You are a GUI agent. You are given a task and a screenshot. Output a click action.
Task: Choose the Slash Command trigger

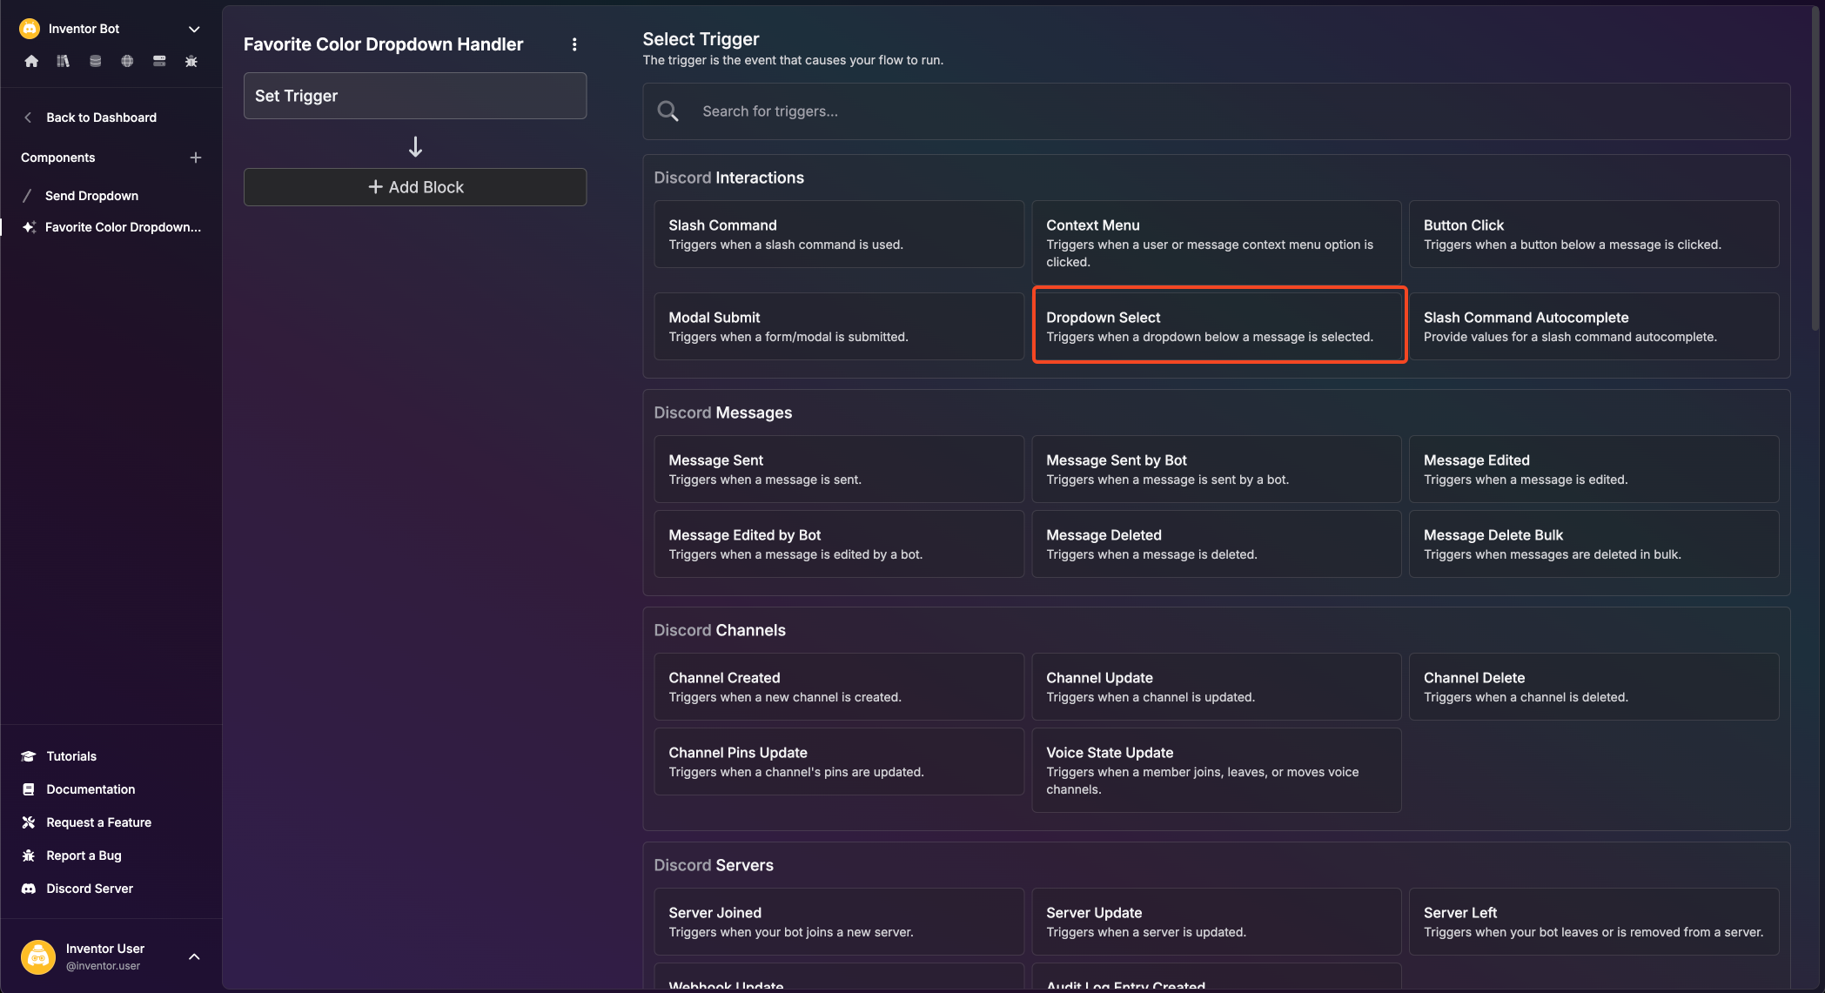[x=839, y=234]
